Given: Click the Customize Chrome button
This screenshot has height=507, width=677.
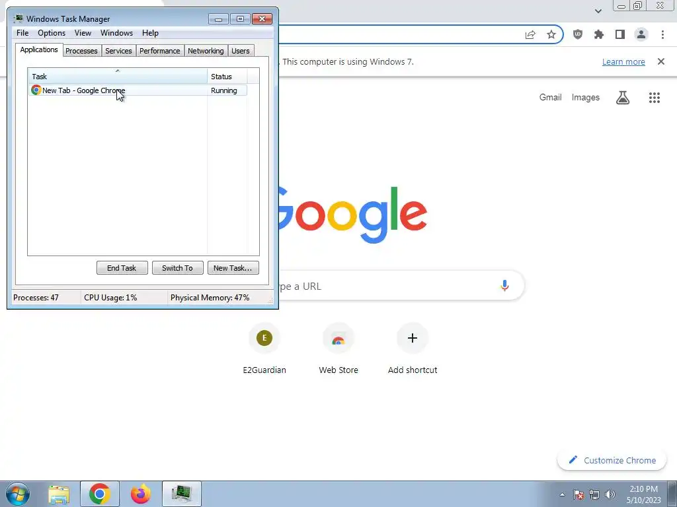Looking at the screenshot, I should tap(612, 460).
